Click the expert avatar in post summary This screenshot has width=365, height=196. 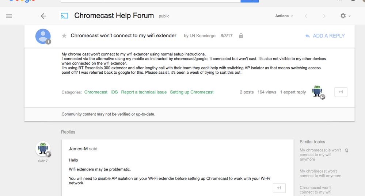(x=318, y=92)
